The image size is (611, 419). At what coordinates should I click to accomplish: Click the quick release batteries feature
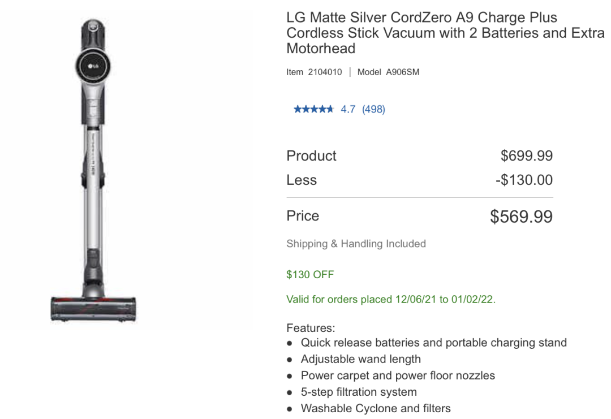(433, 343)
